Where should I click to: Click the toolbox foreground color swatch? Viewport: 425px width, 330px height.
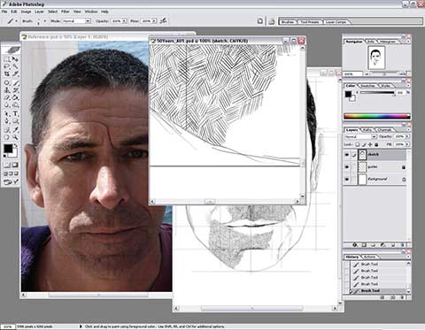pyautogui.click(x=8, y=149)
